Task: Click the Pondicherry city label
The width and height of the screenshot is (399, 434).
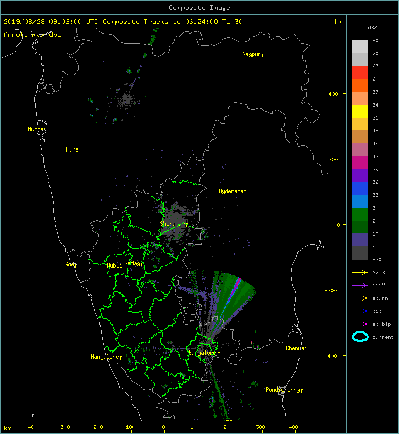Action: click(x=284, y=390)
